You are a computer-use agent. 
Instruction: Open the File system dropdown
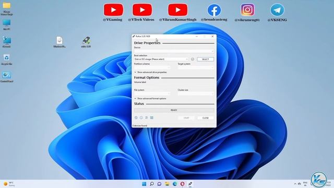pos(152,93)
